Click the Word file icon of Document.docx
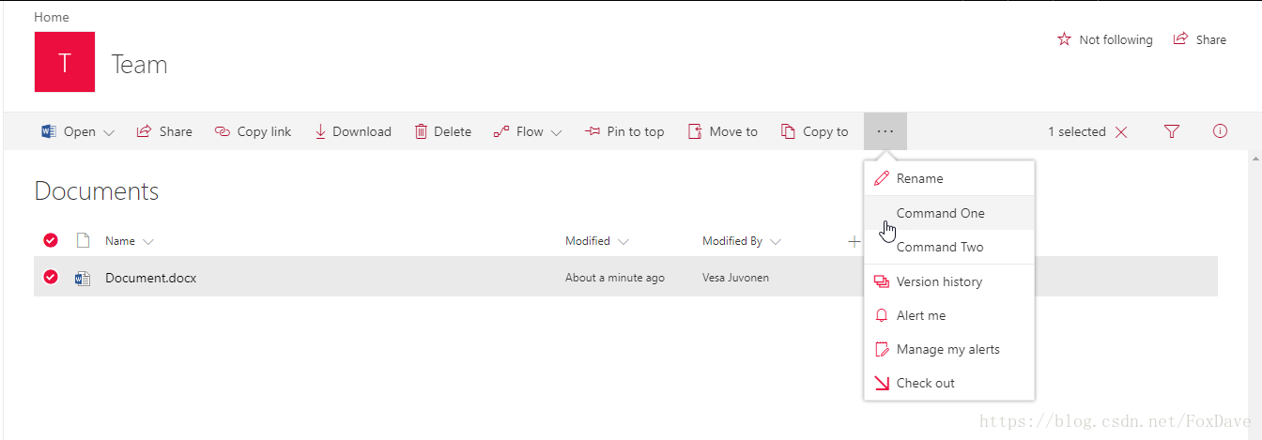 pos(83,278)
